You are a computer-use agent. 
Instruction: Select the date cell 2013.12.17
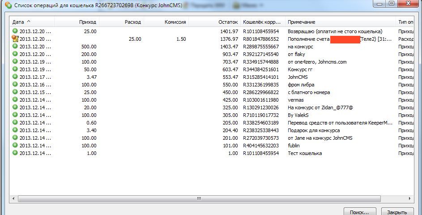pyautogui.click(x=35, y=77)
